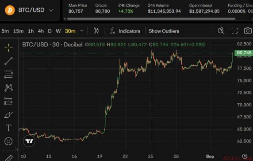Click the 24h Volume value $11,345,353.94

[164, 11]
